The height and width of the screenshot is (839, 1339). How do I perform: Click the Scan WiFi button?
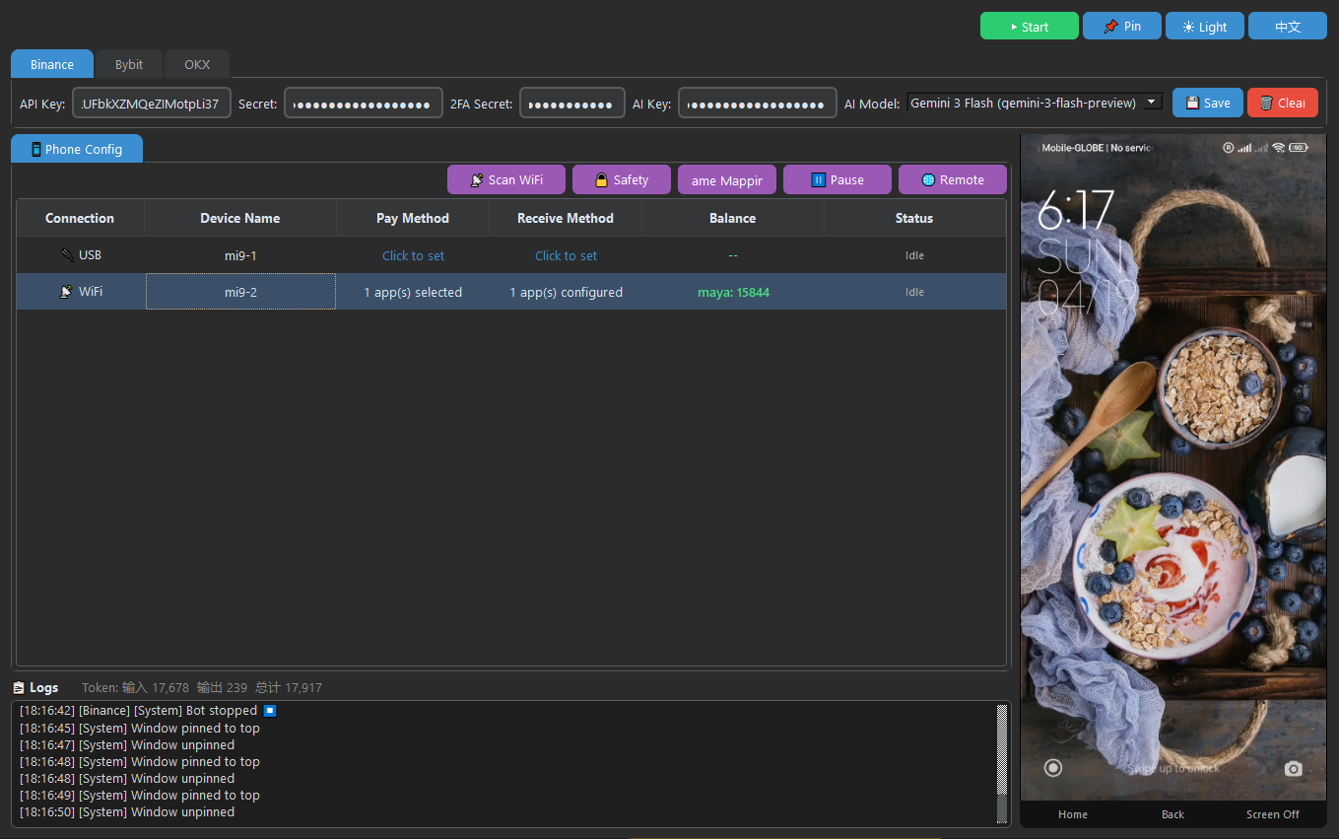tap(506, 179)
